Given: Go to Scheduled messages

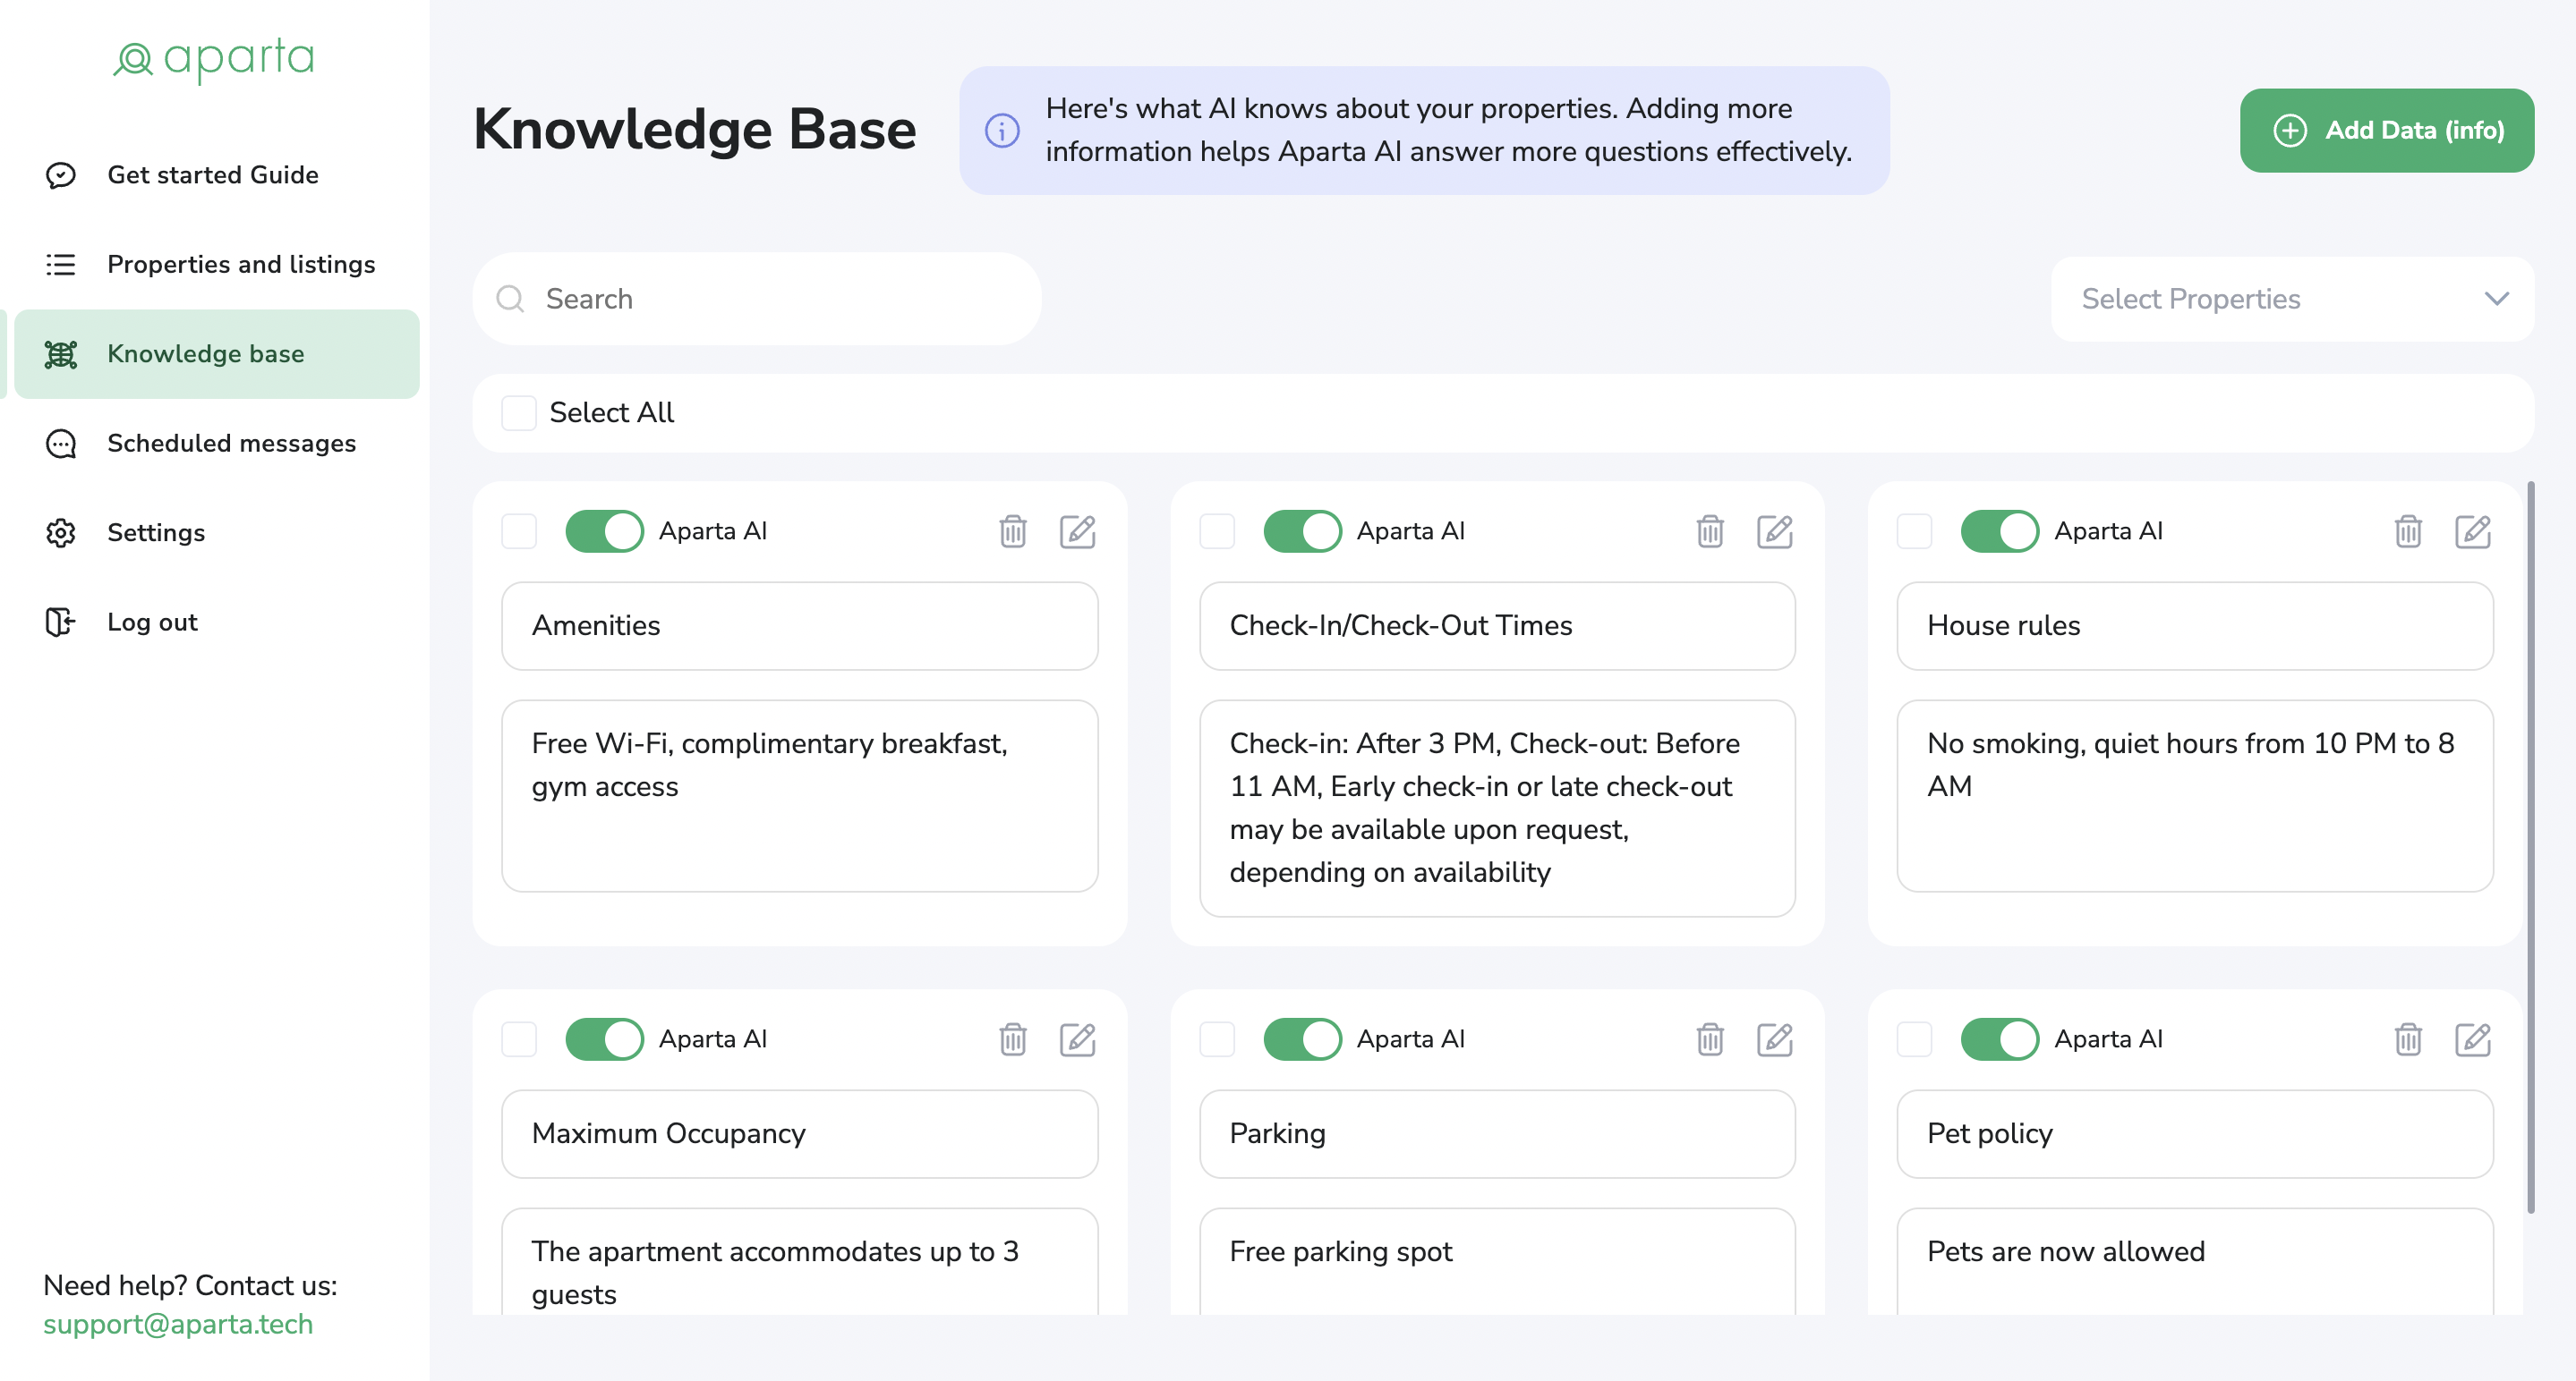Looking at the screenshot, I should pyautogui.click(x=231, y=444).
